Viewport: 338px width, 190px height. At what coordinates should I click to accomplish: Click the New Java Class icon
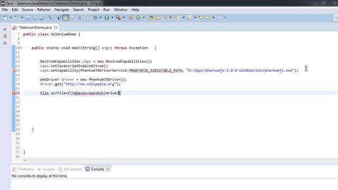click(x=138, y=17)
